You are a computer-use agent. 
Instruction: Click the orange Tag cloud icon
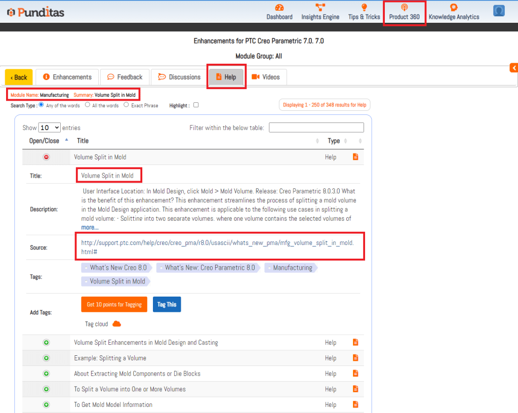point(116,324)
